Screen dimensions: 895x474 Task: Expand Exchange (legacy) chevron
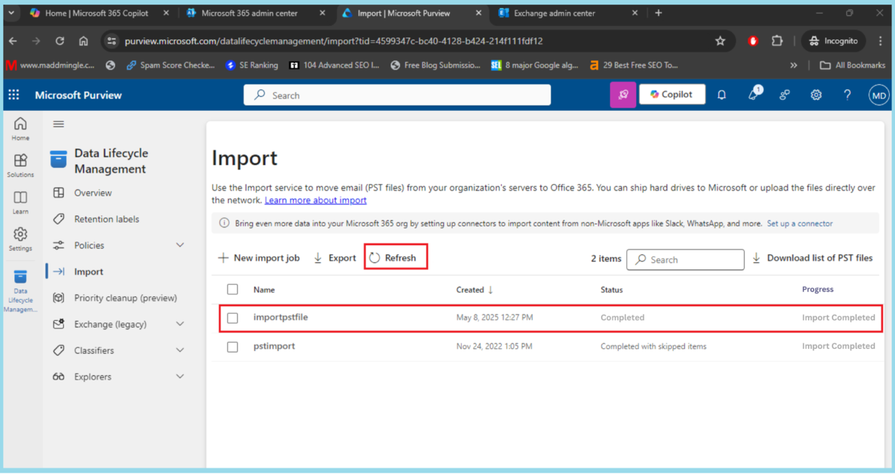tap(180, 324)
